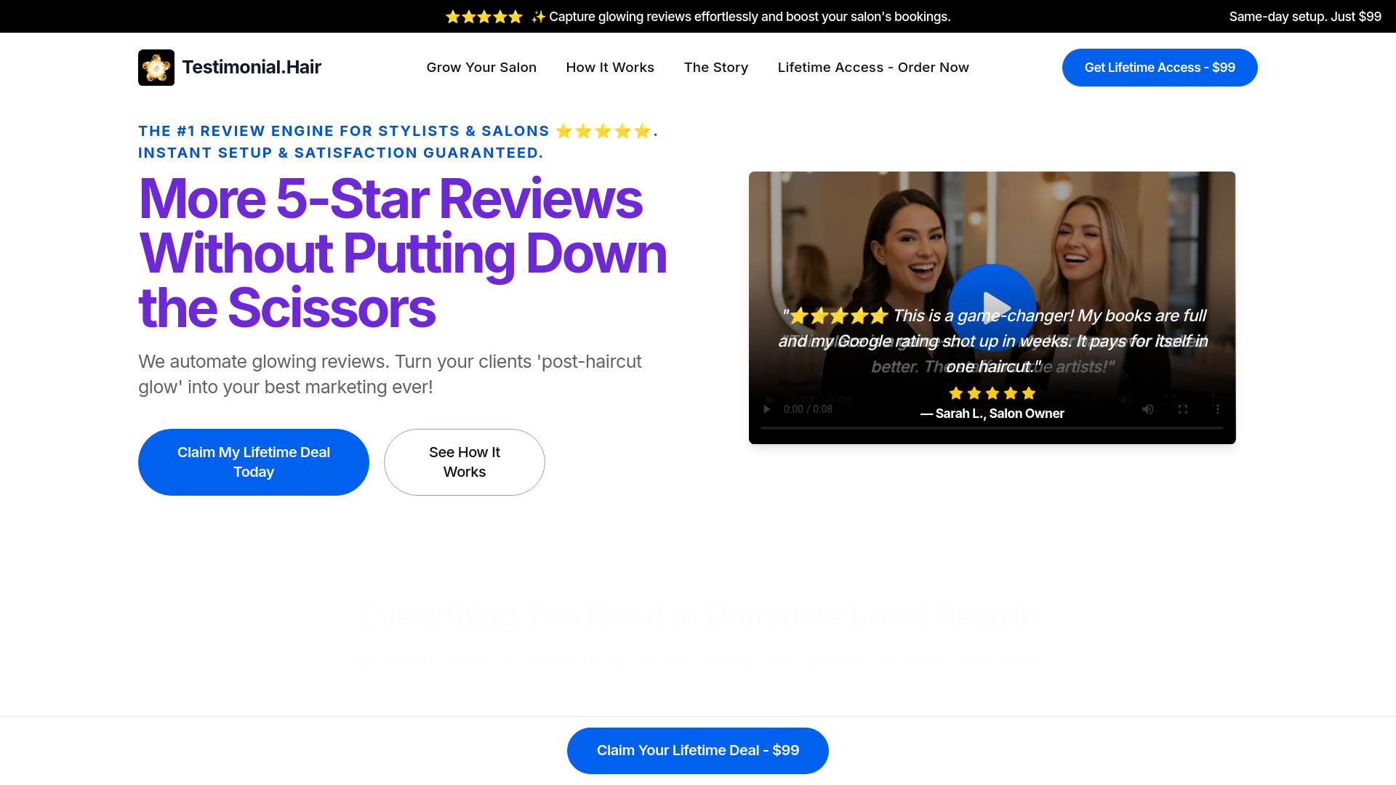Click the yellow star rating above Sarah L.

pyautogui.click(x=992, y=393)
